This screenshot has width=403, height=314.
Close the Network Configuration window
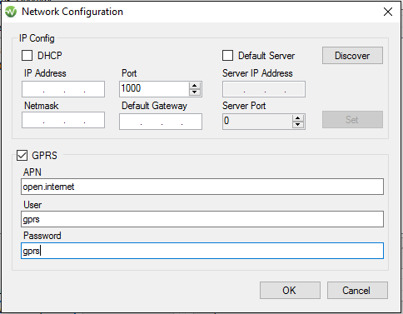[x=388, y=12]
